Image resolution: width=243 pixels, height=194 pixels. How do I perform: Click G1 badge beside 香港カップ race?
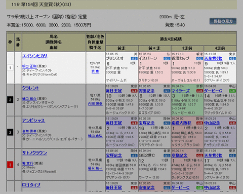point(199,59)
